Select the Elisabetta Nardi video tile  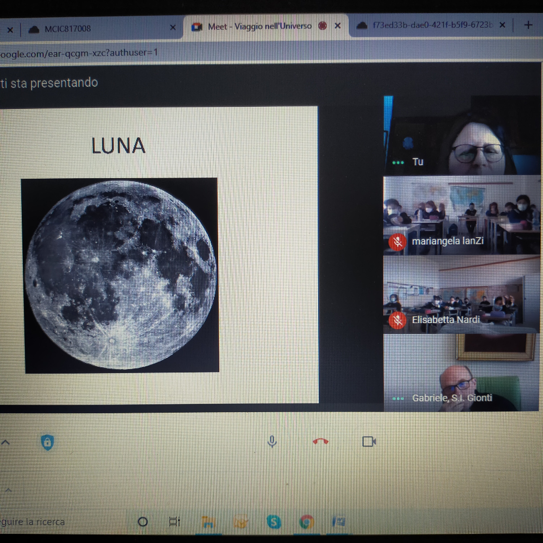coord(462,295)
